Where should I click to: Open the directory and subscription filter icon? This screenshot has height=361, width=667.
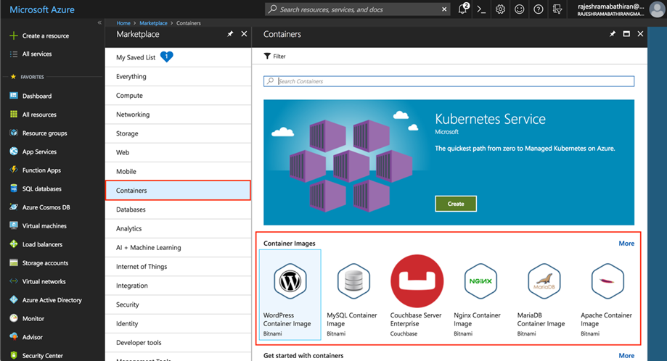(x=557, y=9)
